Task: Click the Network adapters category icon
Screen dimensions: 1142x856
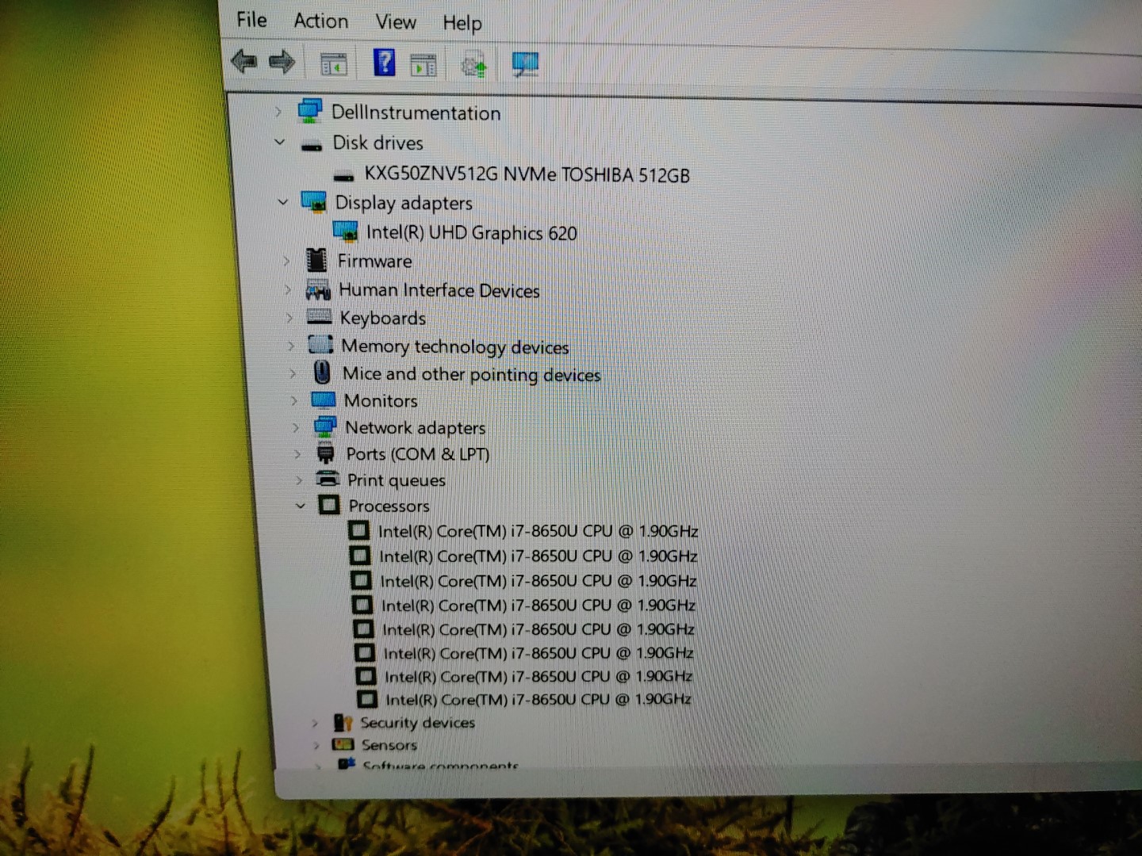Action: tap(325, 427)
